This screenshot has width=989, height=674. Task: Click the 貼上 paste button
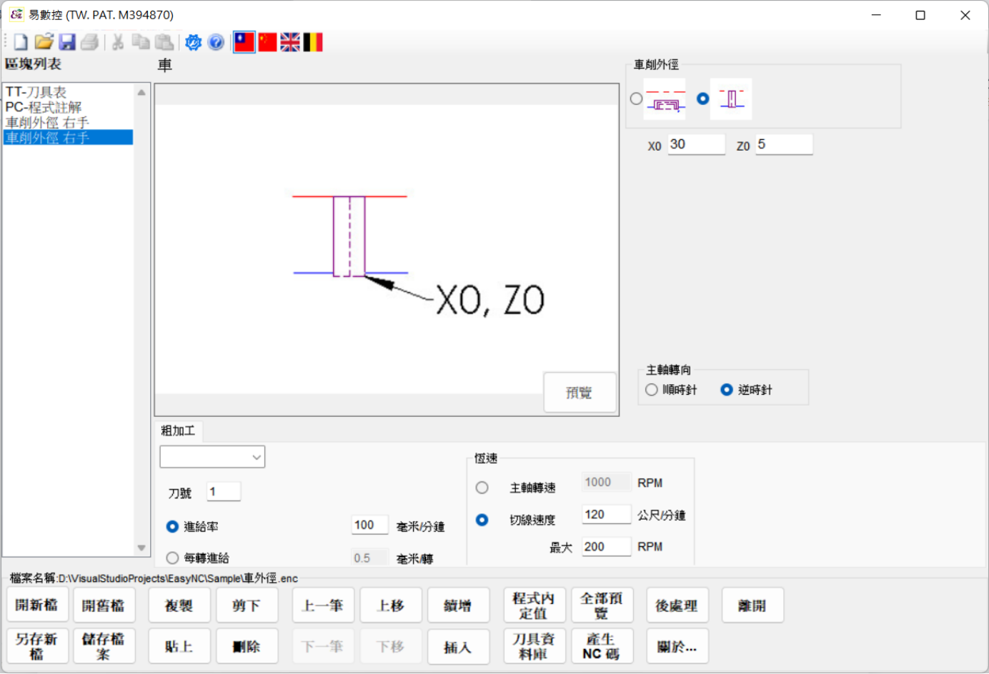[x=179, y=646]
